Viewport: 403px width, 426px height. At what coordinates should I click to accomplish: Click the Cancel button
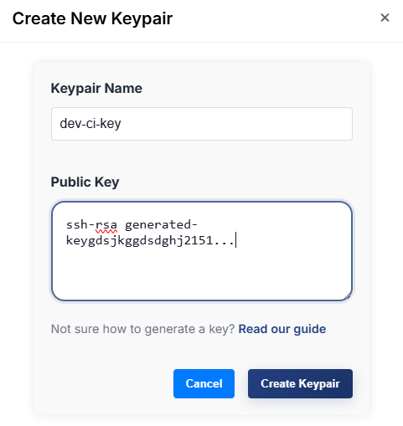coord(204,383)
